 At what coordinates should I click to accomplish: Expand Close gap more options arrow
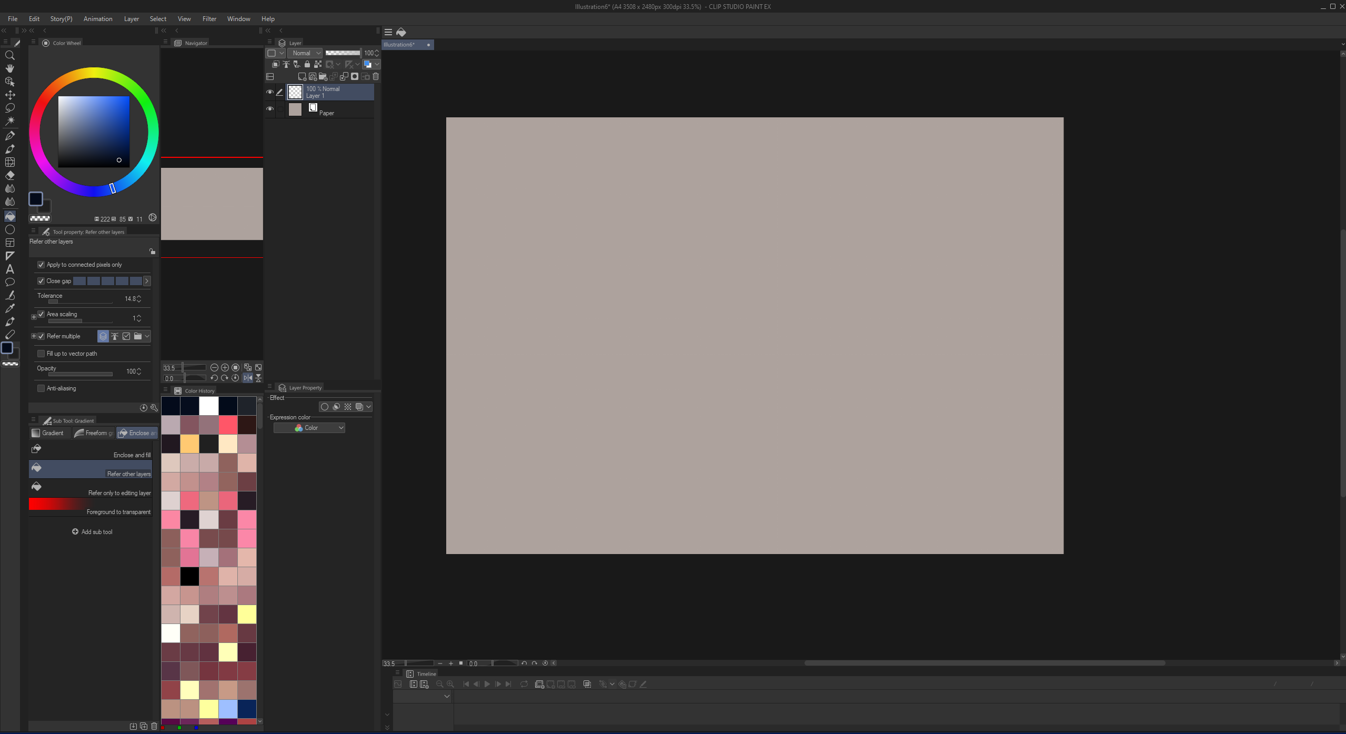pyautogui.click(x=147, y=281)
